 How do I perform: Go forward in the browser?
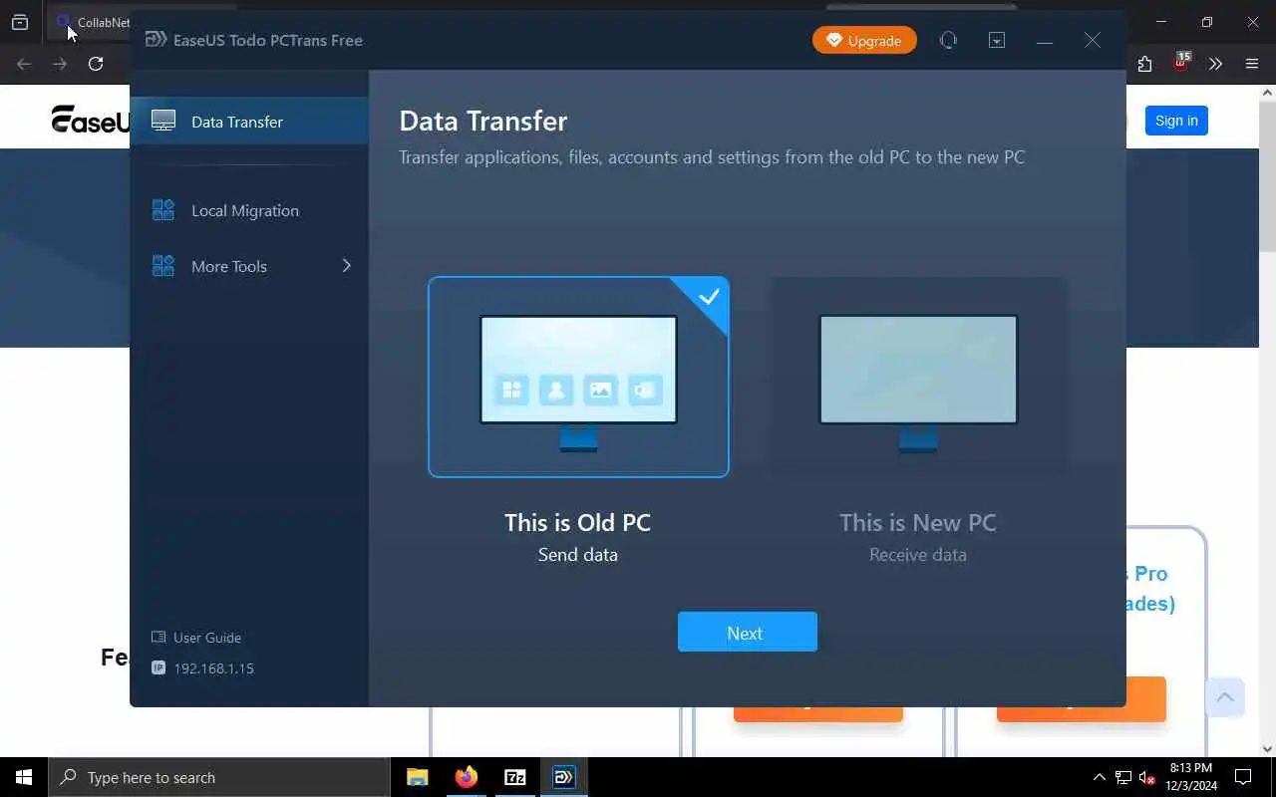tap(60, 64)
